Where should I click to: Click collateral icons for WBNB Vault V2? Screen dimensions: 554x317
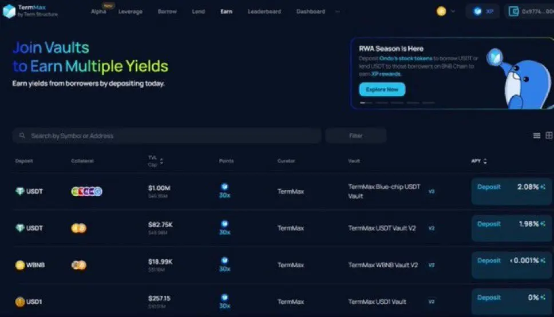(79, 265)
